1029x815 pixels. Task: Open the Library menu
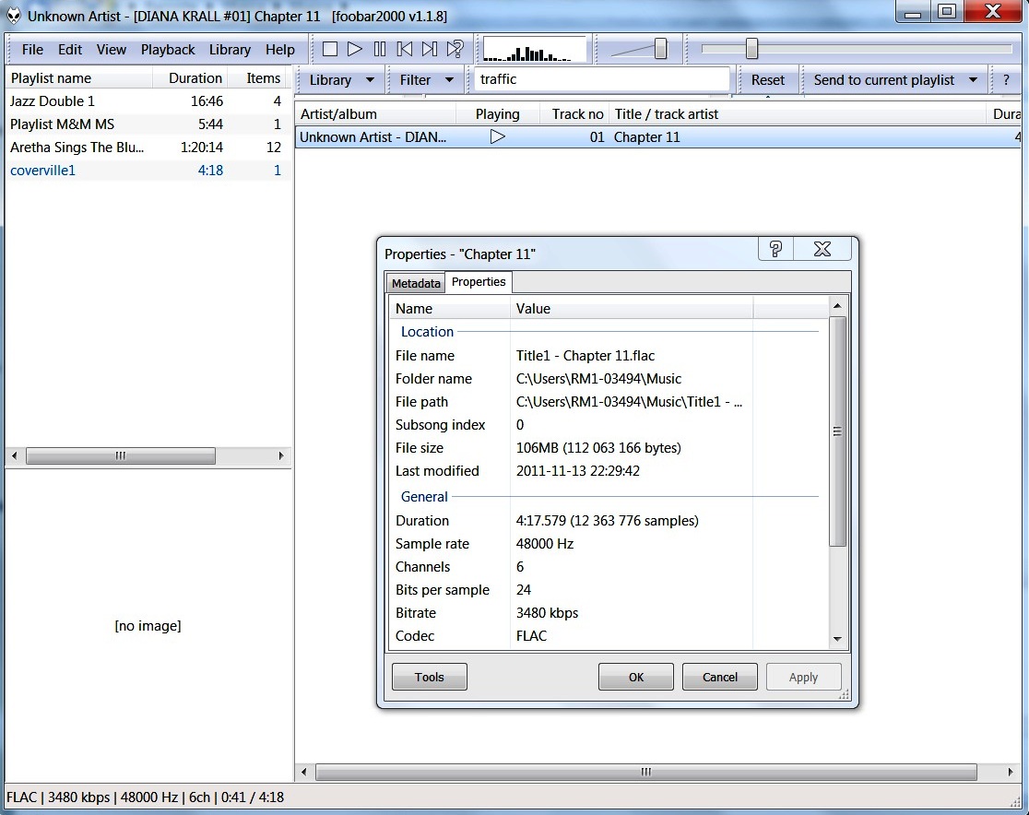point(230,50)
